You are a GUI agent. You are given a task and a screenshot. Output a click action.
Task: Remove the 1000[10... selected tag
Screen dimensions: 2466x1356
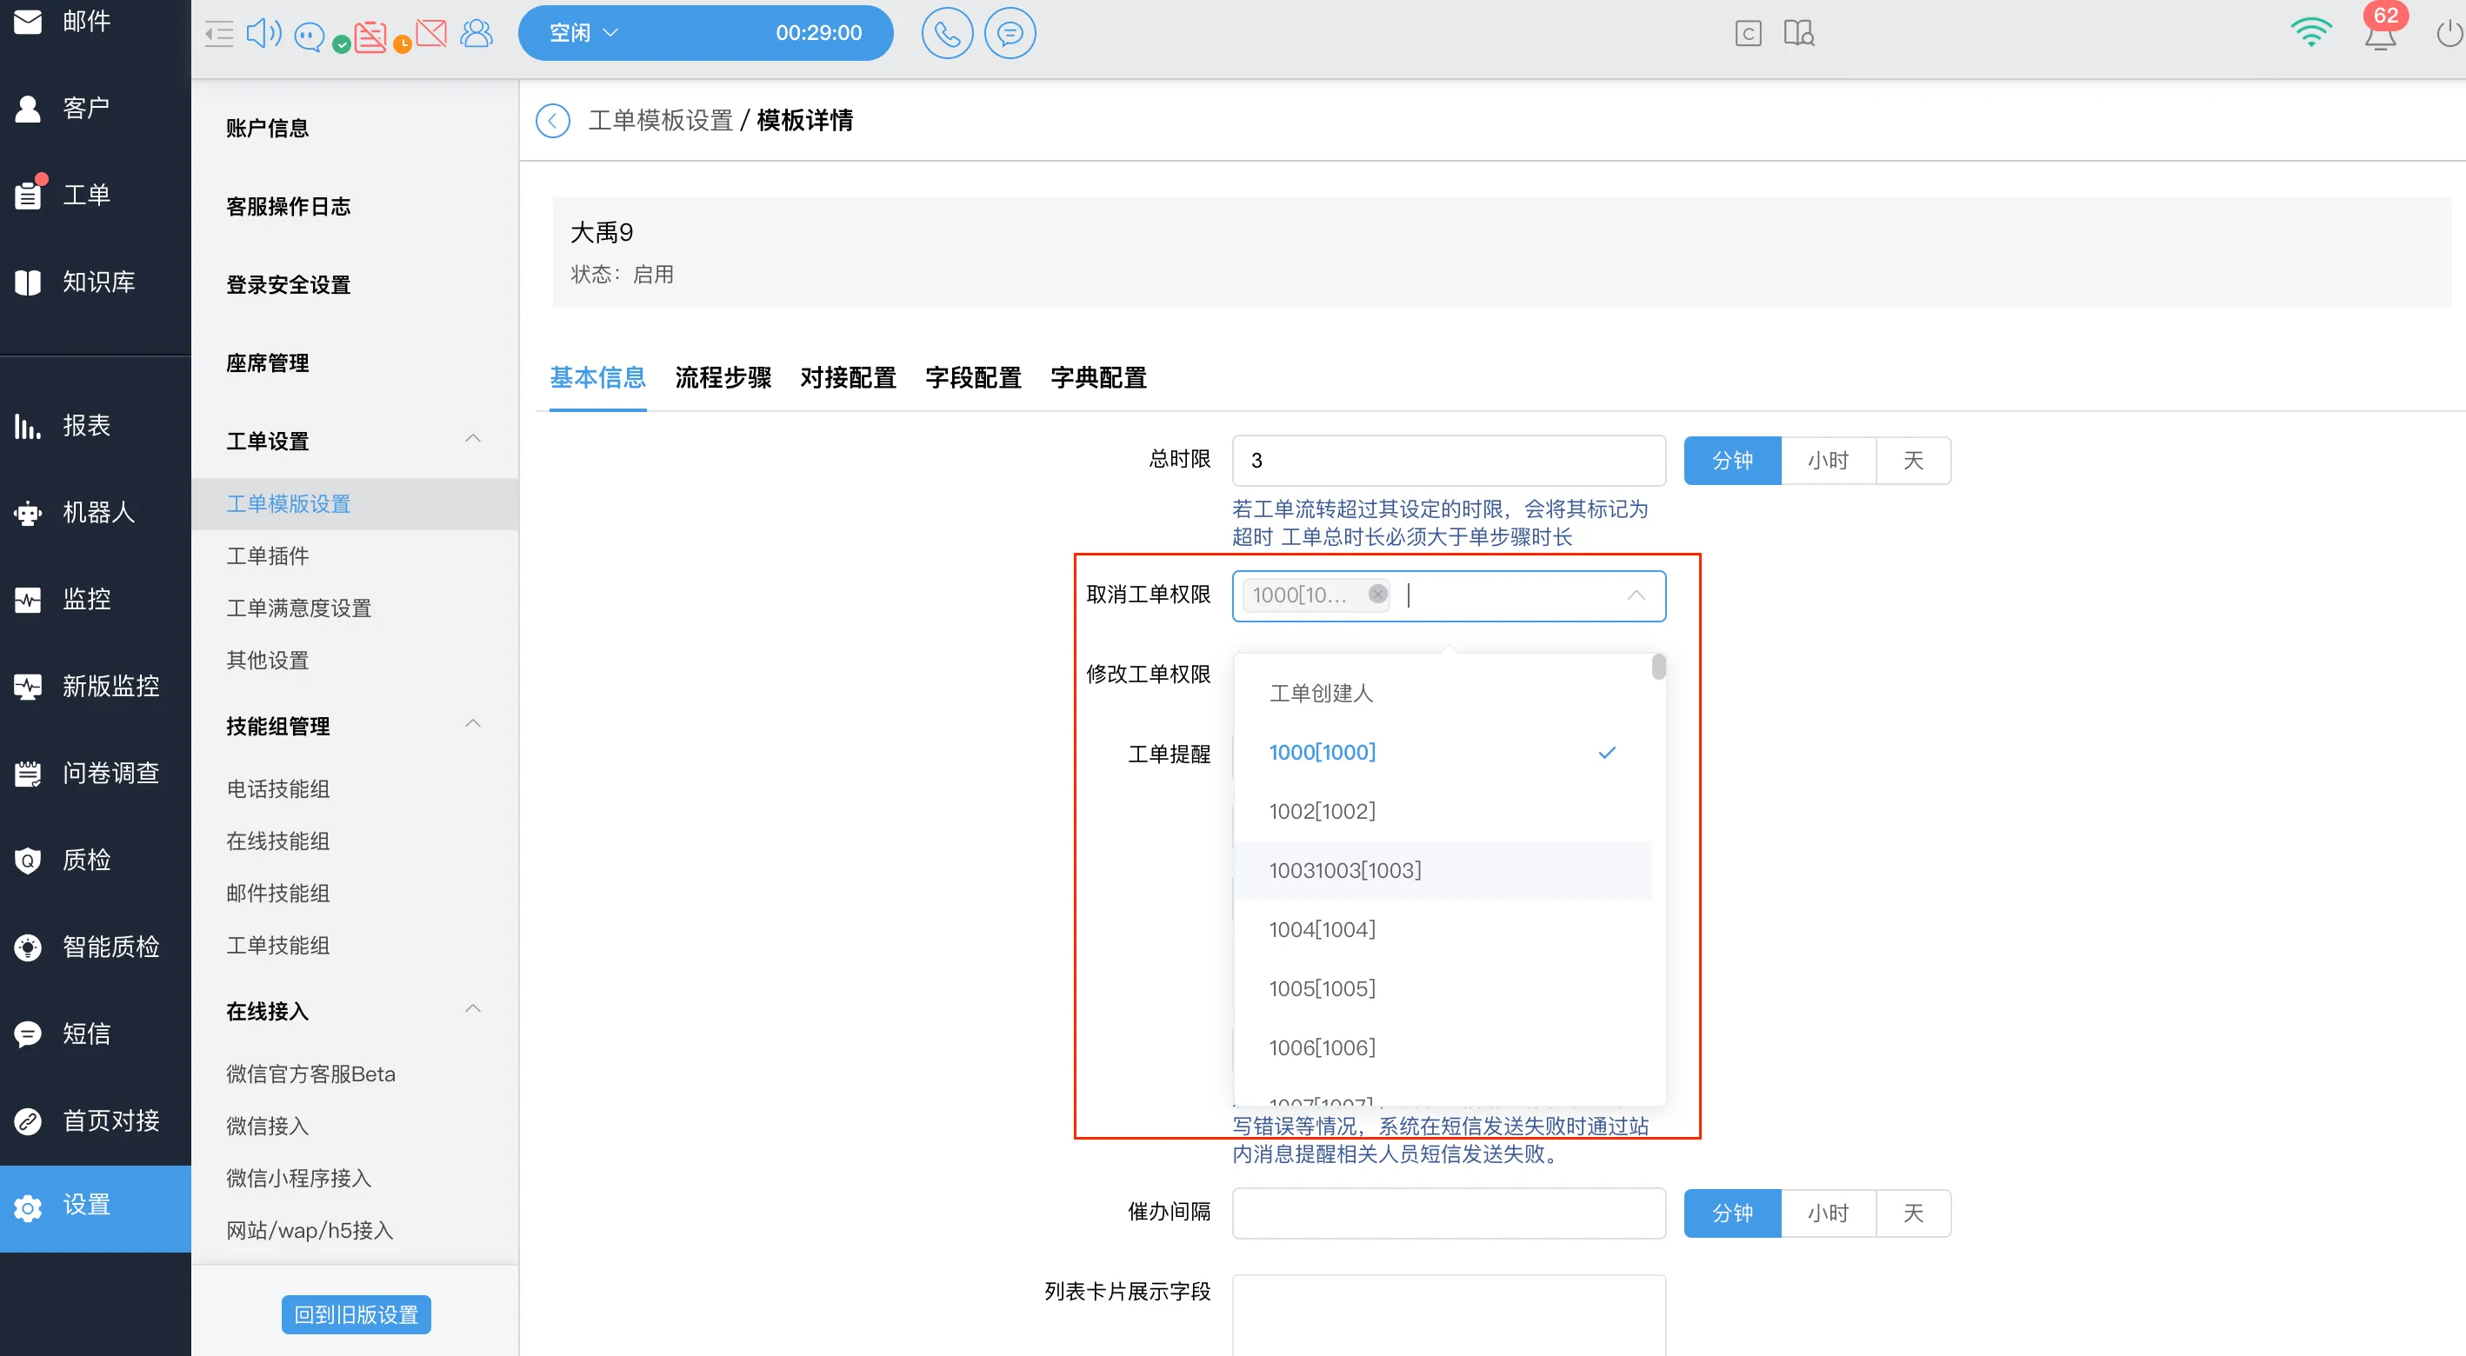tap(1377, 595)
